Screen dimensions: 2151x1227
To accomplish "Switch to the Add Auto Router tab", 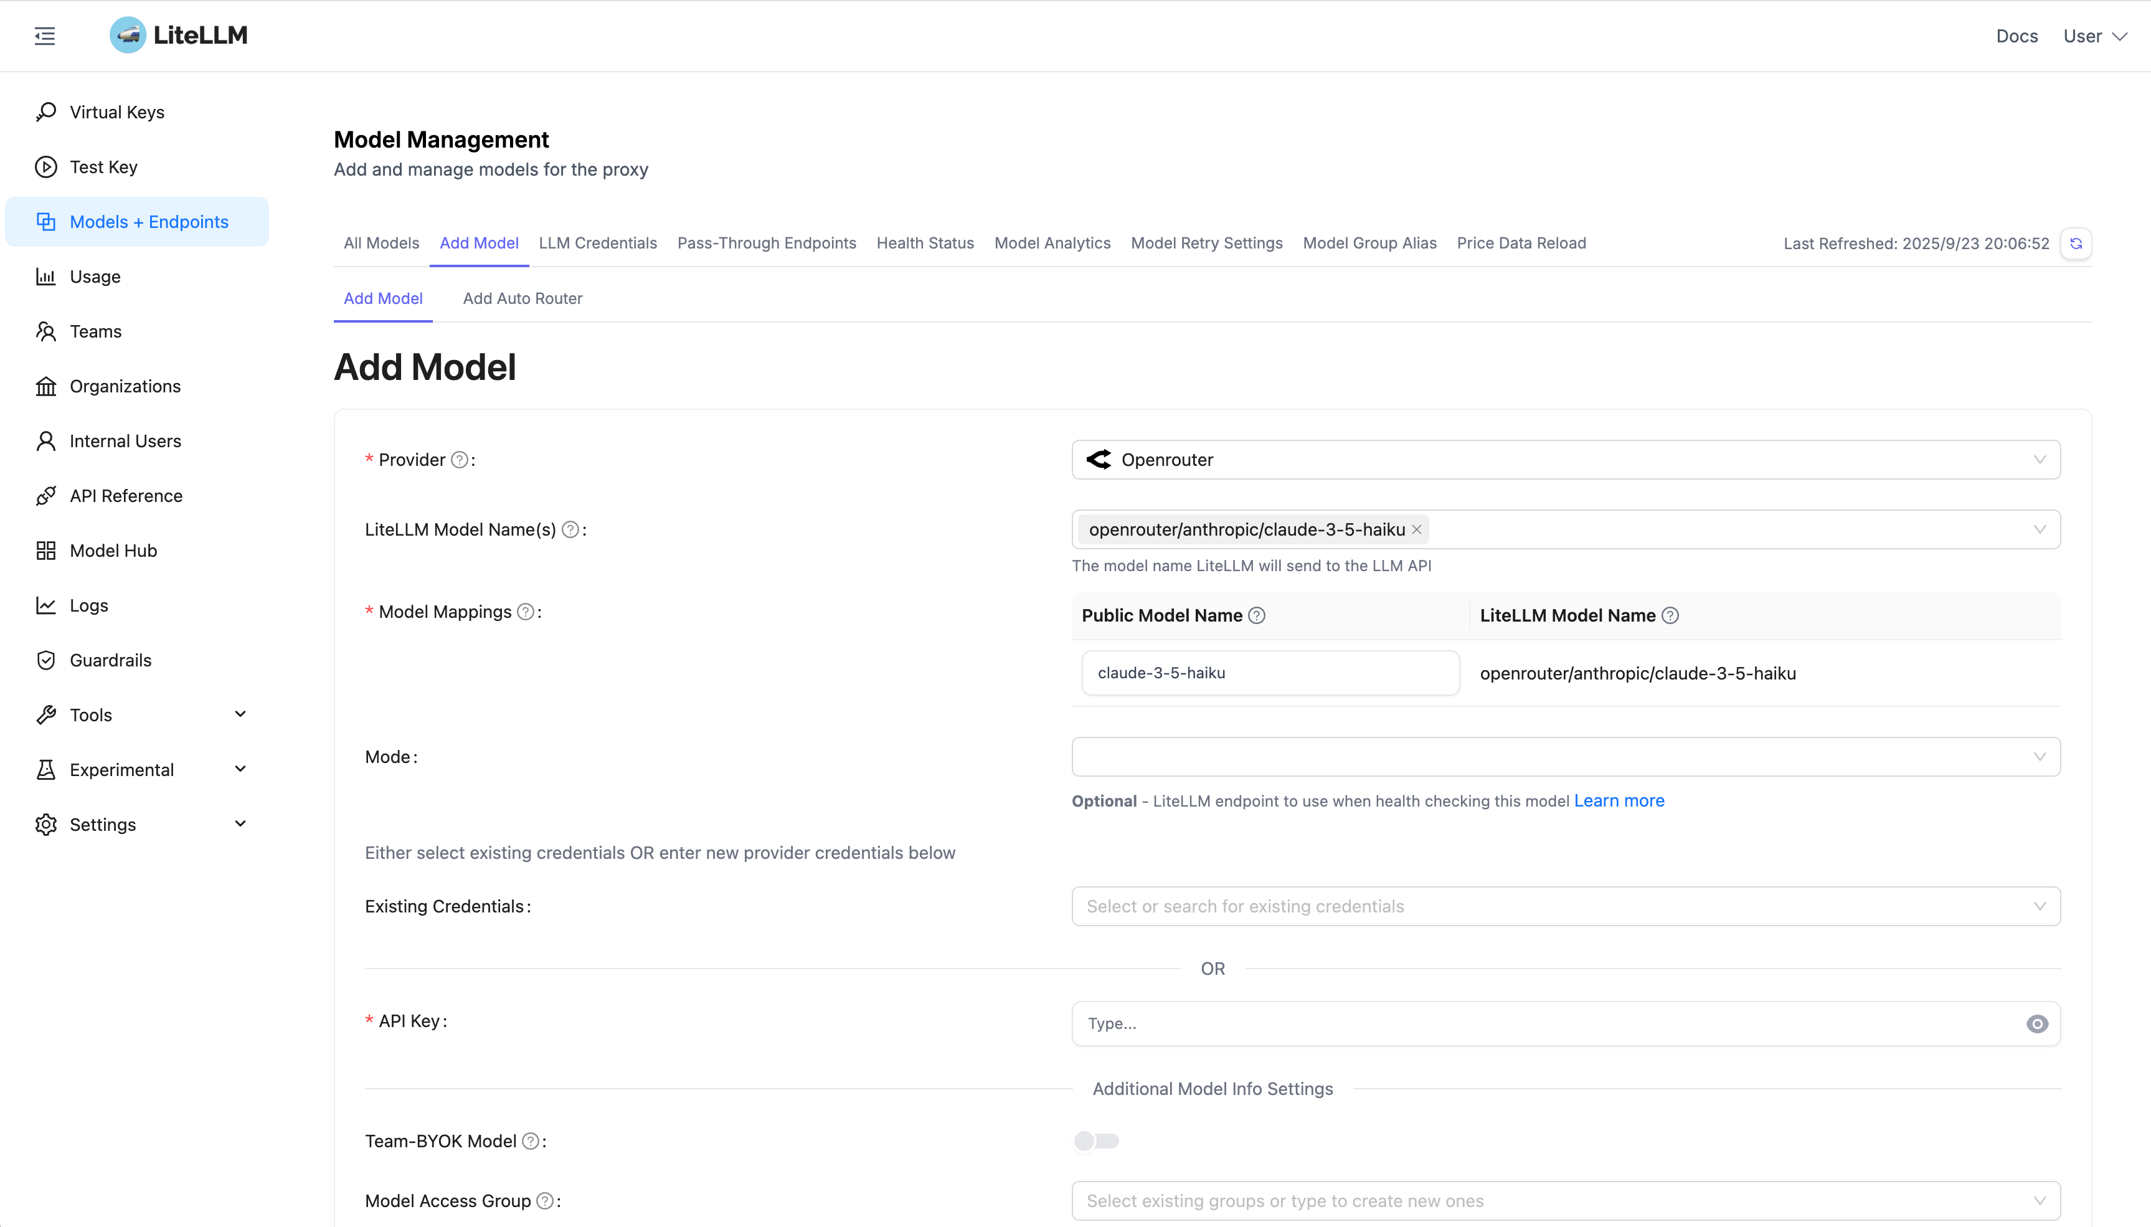I will coord(522,298).
